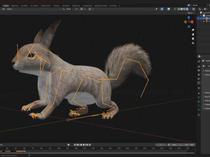Play animation forward

pyautogui.click(x=84, y=145)
